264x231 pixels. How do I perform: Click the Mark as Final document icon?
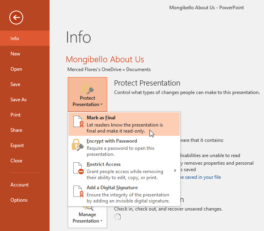click(77, 124)
